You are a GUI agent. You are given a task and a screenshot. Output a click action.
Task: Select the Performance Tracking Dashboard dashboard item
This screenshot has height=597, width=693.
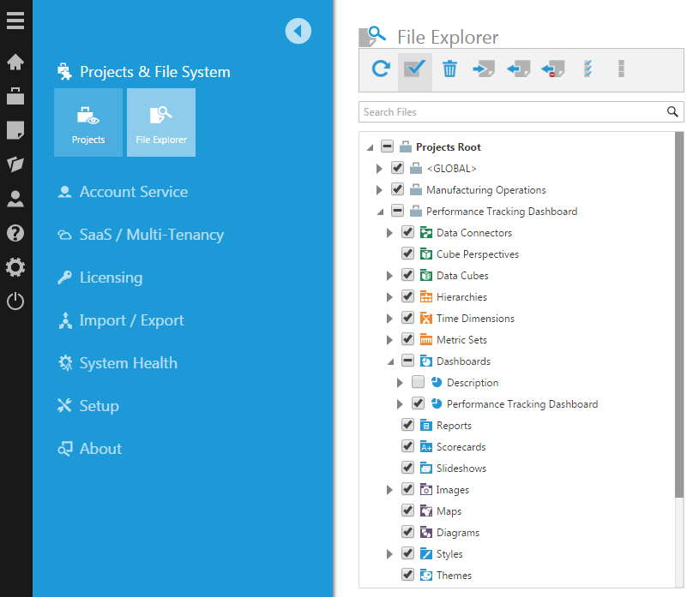coord(522,404)
